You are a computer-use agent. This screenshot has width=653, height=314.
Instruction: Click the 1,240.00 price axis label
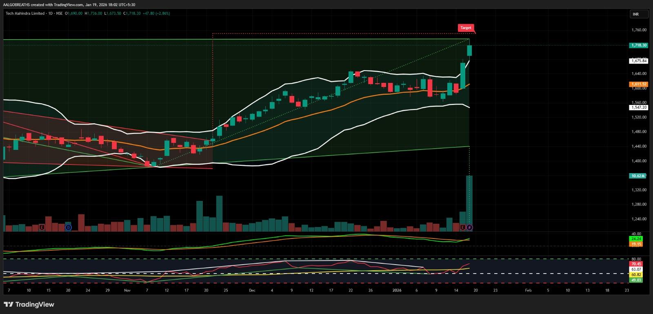[x=639, y=219]
